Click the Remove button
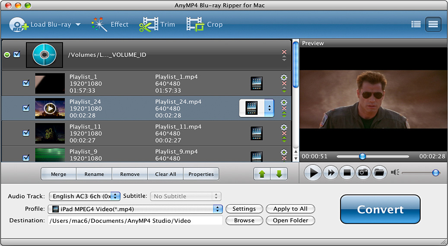The image size is (448, 246). point(130,174)
